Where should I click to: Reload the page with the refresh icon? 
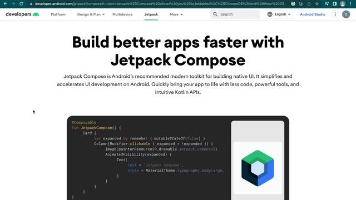21,4
